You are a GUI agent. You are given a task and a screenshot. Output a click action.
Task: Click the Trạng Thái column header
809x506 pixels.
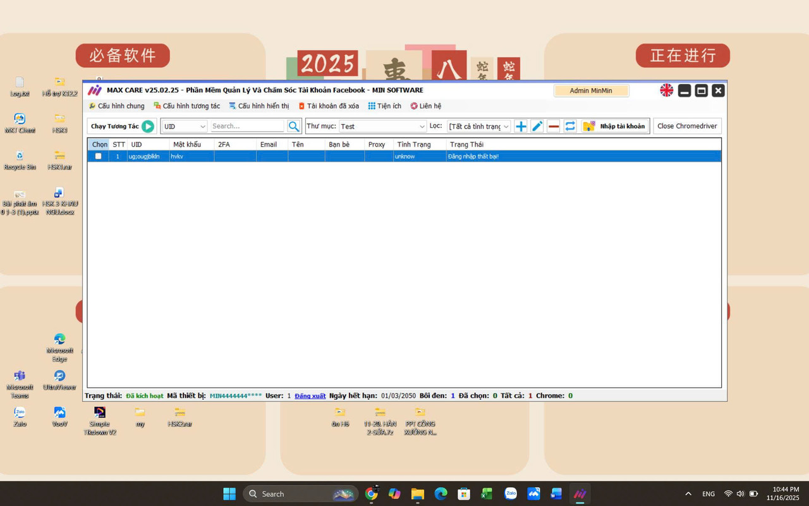coord(583,144)
